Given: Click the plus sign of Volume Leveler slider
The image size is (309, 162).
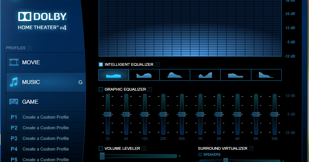Looking at the screenshot, I should tap(180, 156).
